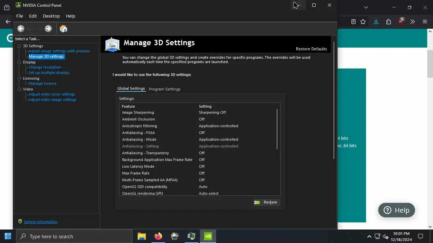The width and height of the screenshot is (433, 243).
Task: Open the navigation history dropdown arrow
Action: point(40,29)
